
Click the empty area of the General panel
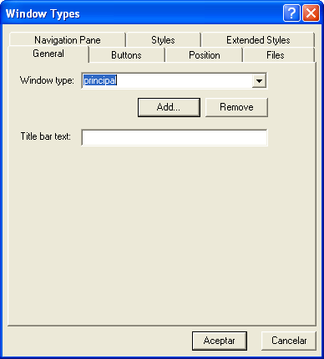tap(161, 234)
